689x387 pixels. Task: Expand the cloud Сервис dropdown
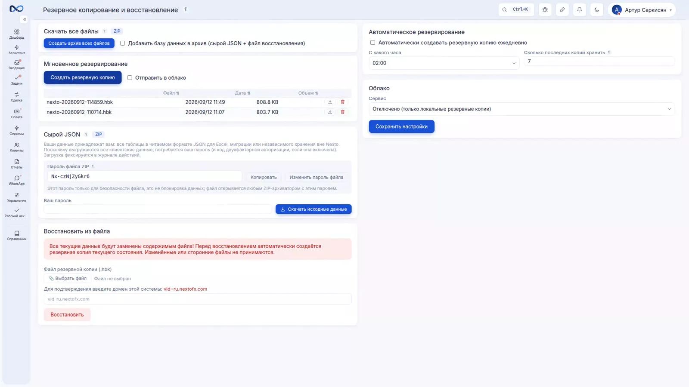click(521, 109)
